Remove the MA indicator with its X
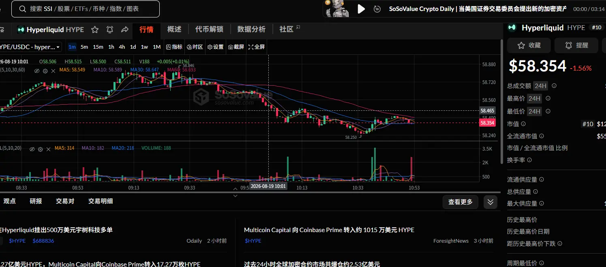The height and width of the screenshot is (267, 606). coord(52,71)
